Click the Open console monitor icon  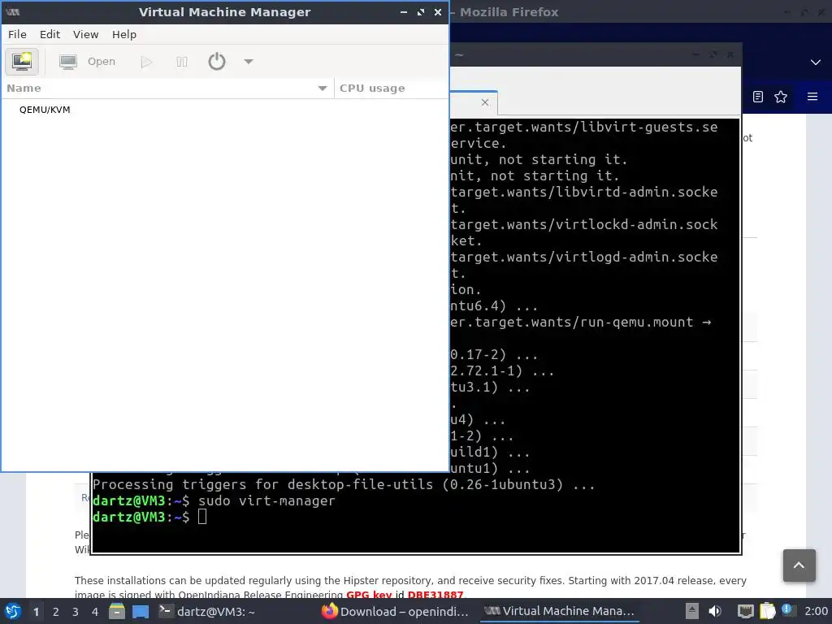click(x=68, y=62)
